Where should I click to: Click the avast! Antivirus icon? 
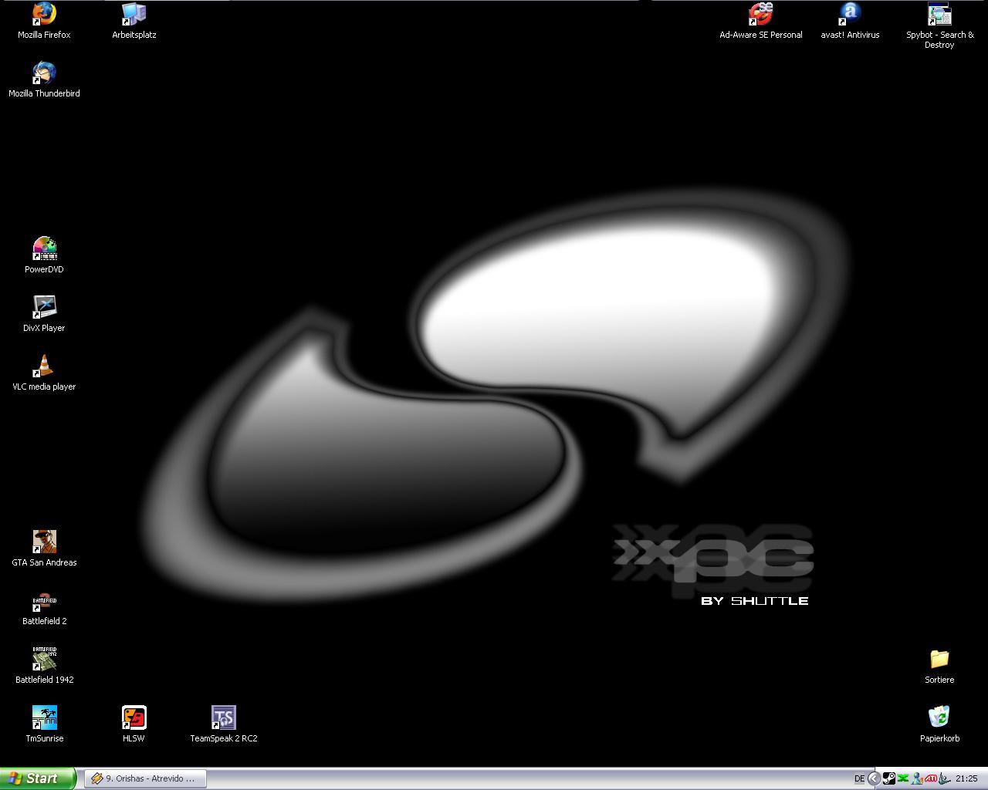tap(850, 15)
